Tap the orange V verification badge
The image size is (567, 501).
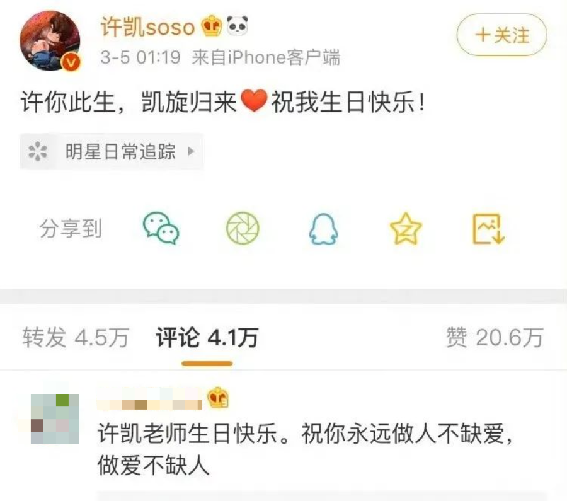point(71,62)
